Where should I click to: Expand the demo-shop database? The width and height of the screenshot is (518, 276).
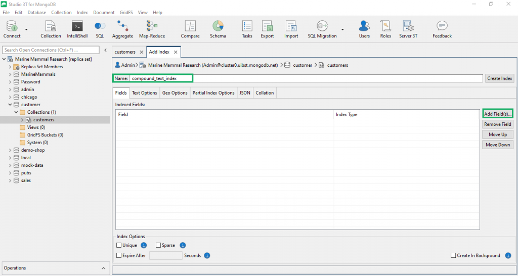click(x=10, y=150)
